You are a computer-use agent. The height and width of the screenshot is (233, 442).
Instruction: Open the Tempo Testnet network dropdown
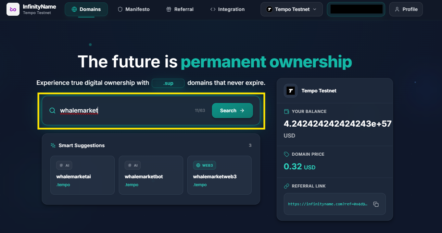pyautogui.click(x=291, y=9)
